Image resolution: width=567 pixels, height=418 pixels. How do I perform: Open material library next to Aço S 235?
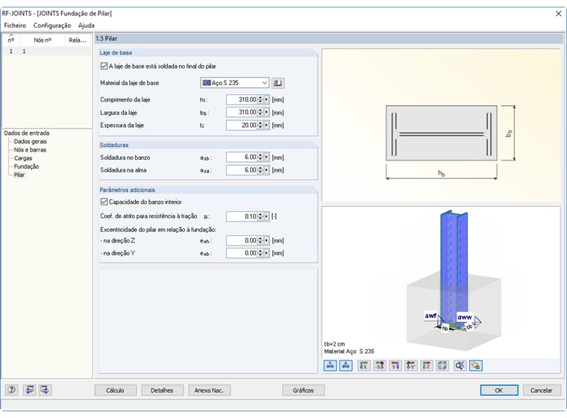coord(278,83)
